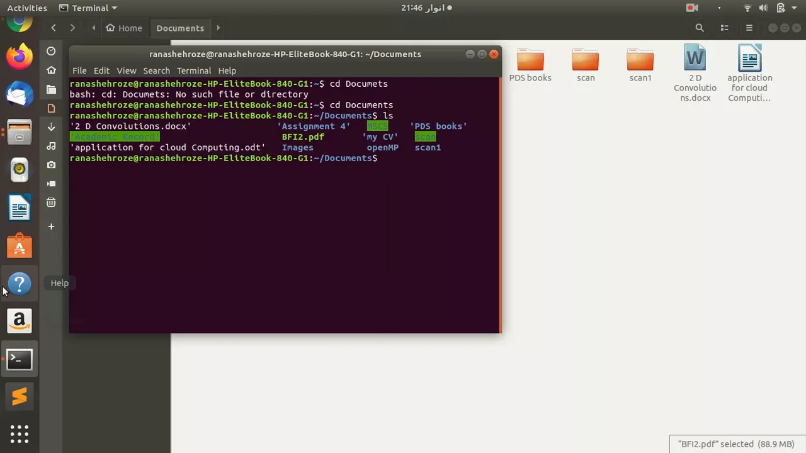Open Downloads in the Files sidebar
Image resolution: width=806 pixels, height=453 pixels.
pos(51,127)
